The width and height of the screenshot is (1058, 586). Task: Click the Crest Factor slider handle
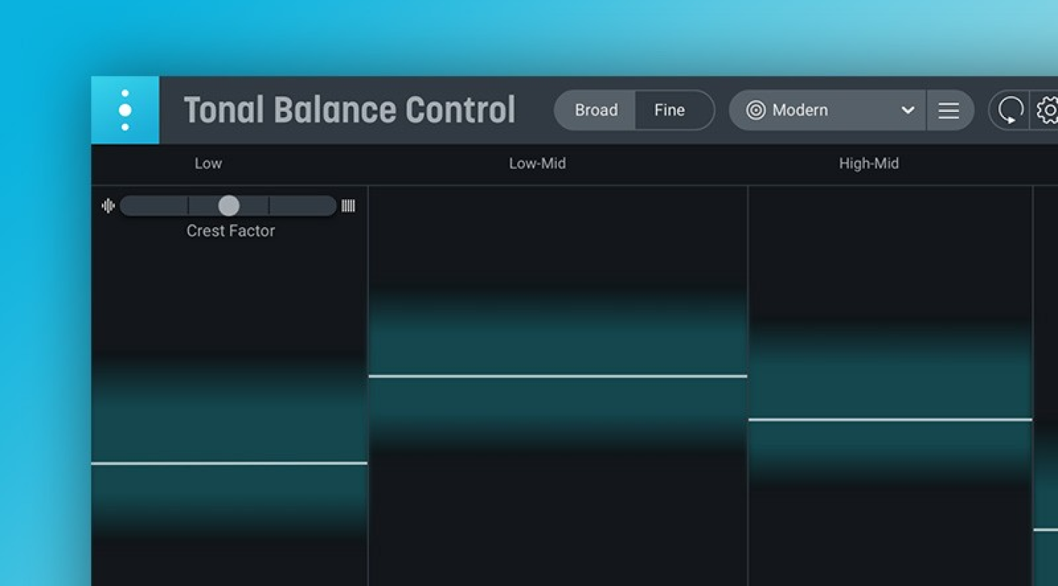tap(228, 206)
